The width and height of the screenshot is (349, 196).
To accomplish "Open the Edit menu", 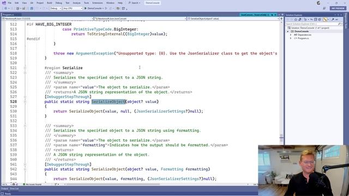I will pyautogui.click(x=17, y=3).
